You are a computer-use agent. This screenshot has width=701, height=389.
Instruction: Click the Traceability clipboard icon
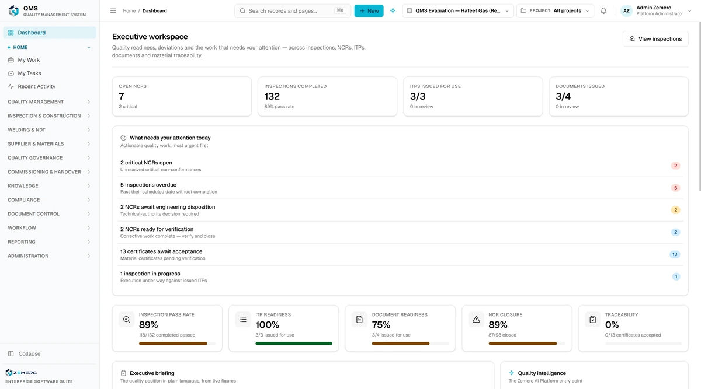tap(592, 320)
